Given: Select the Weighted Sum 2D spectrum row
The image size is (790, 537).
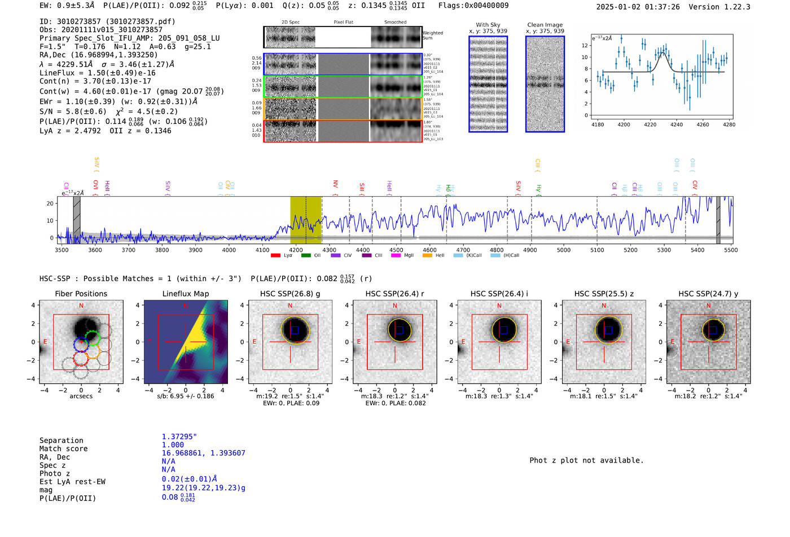Looking at the screenshot, I should coord(343,37).
